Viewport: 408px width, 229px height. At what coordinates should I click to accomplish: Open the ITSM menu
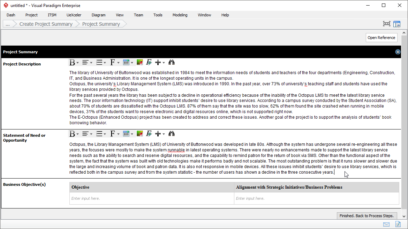coord(52,15)
